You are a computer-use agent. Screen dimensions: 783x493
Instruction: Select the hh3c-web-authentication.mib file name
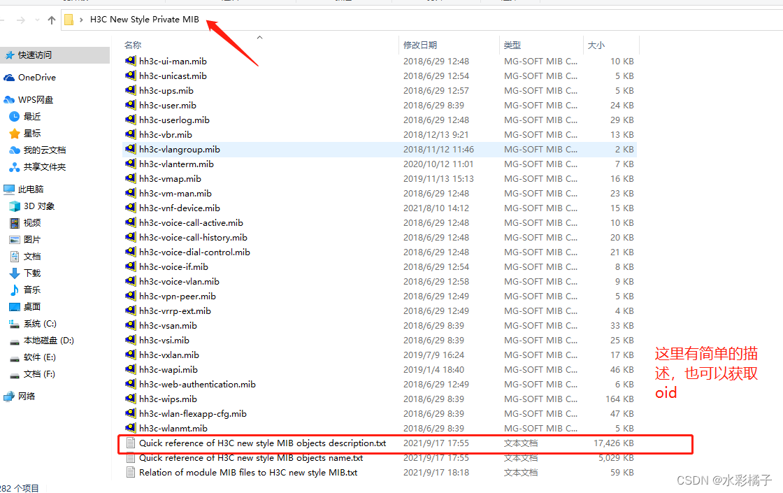point(197,384)
